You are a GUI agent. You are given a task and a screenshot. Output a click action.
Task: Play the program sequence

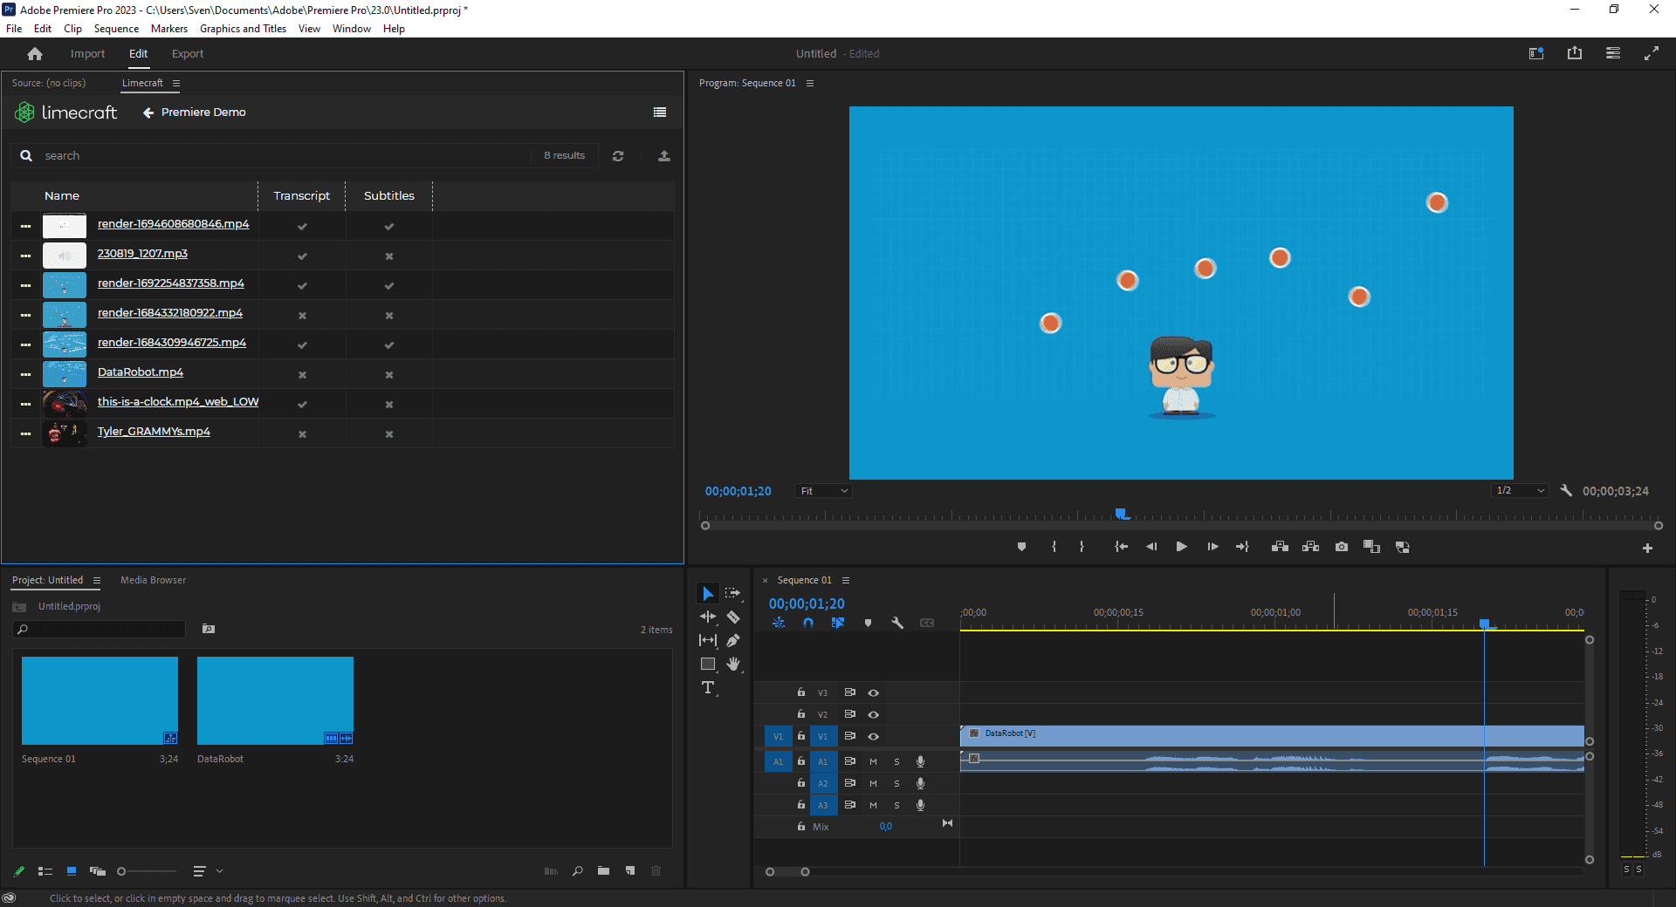pos(1181,547)
